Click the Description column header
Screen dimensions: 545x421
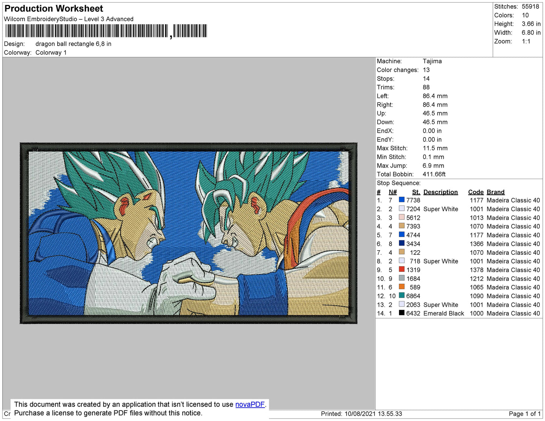[x=440, y=192]
